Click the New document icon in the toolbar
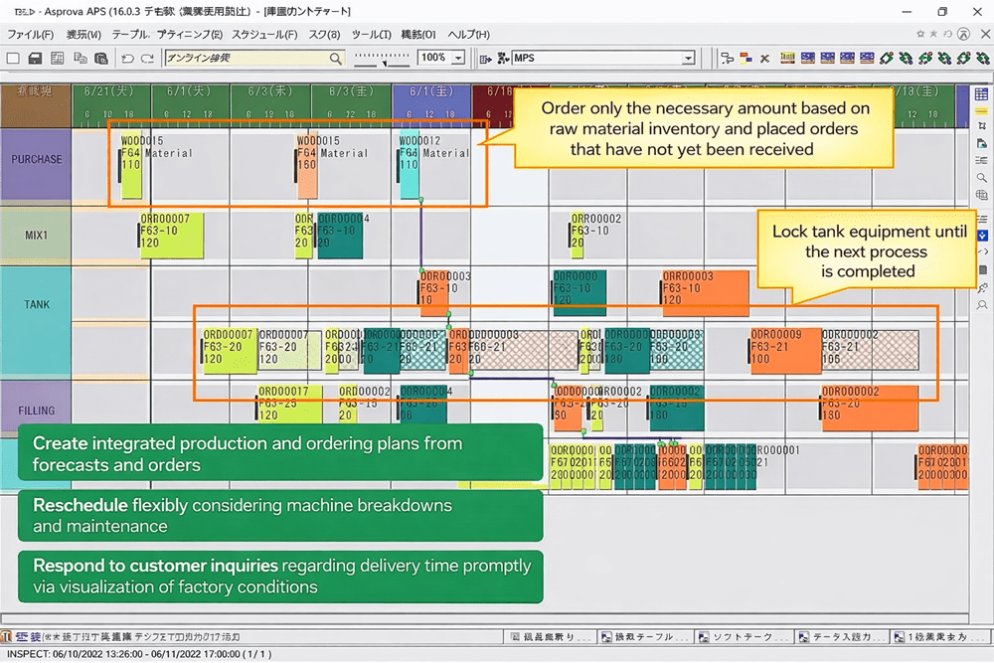Viewport: 994px width, 663px height. [13, 59]
